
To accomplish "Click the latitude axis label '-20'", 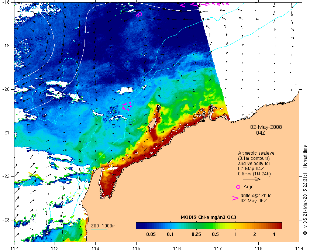I will [6, 89].
